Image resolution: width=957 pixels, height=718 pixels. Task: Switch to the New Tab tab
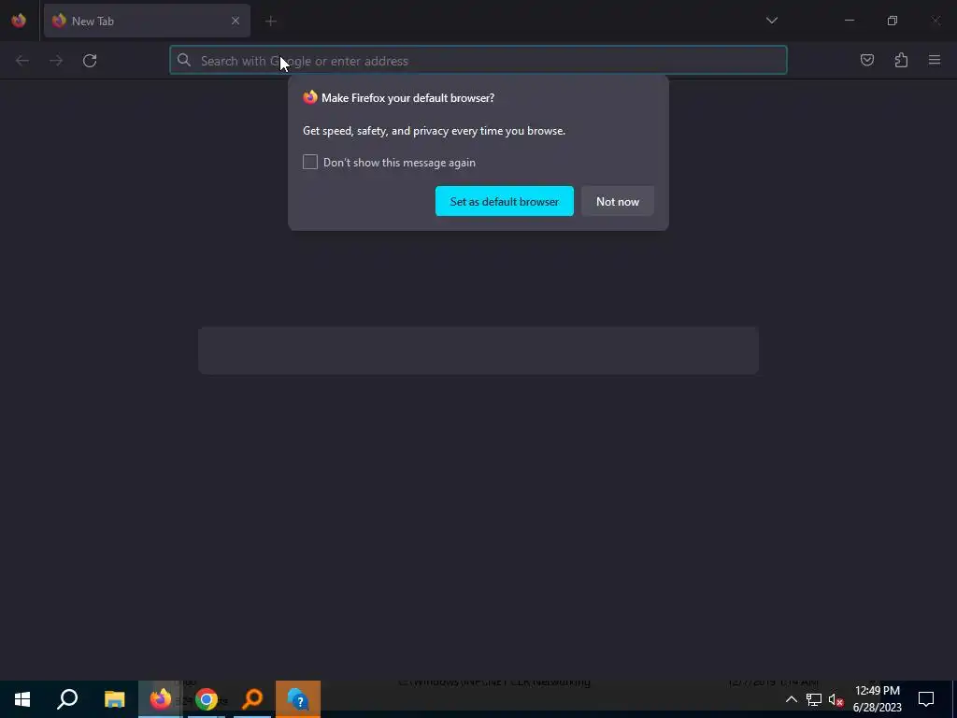click(x=147, y=21)
